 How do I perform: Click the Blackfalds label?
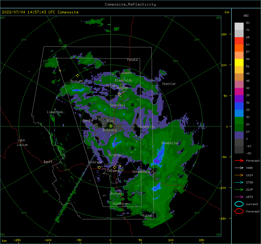[123, 80]
